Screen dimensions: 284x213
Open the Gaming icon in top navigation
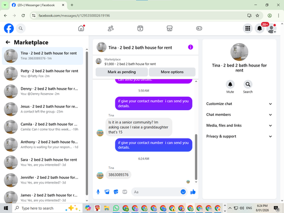(199, 28)
